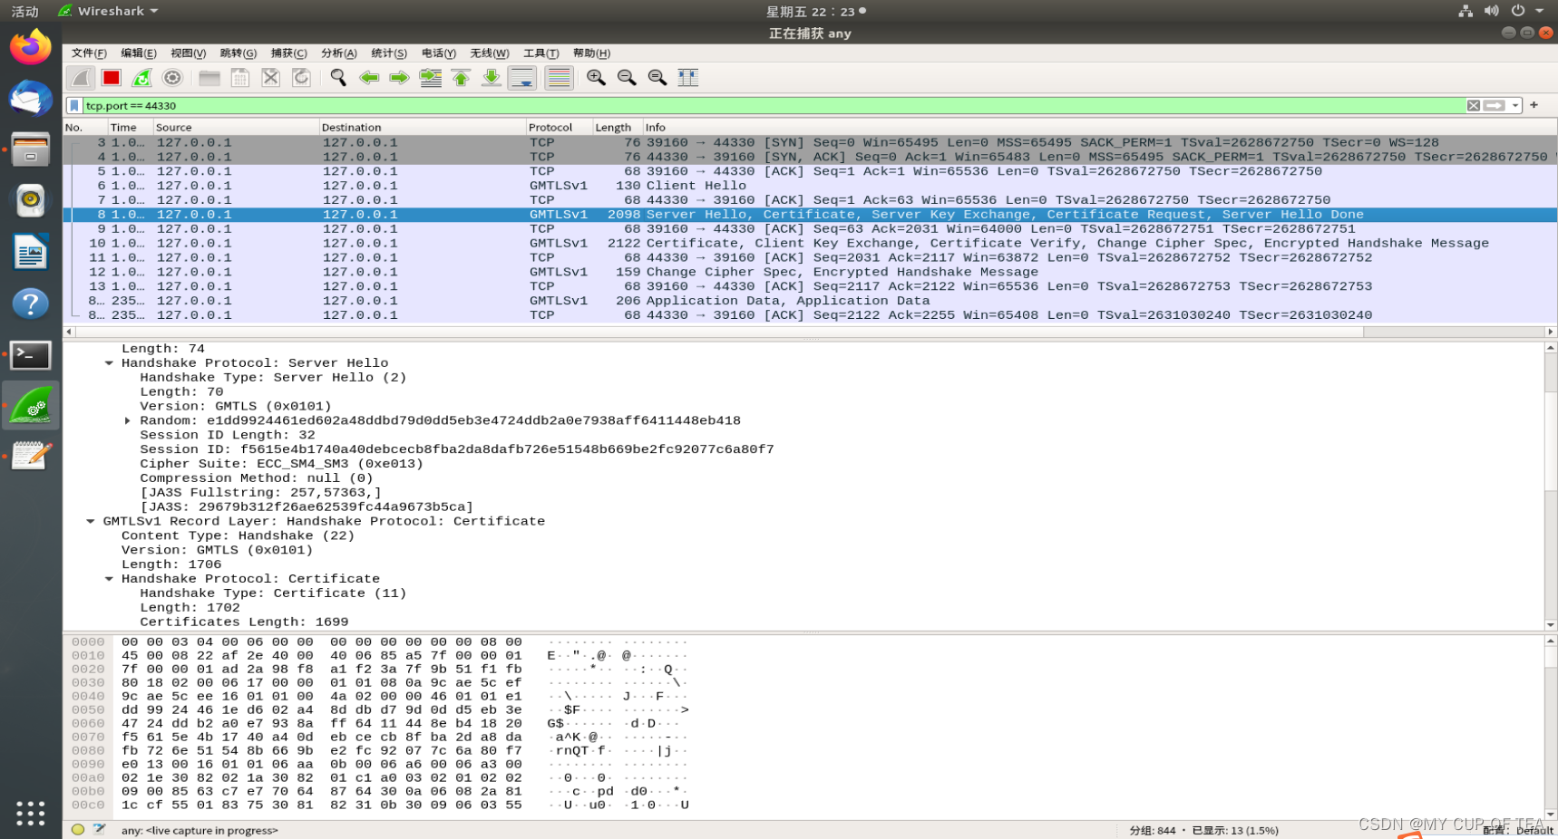Jump to the first packet

coord(461,78)
